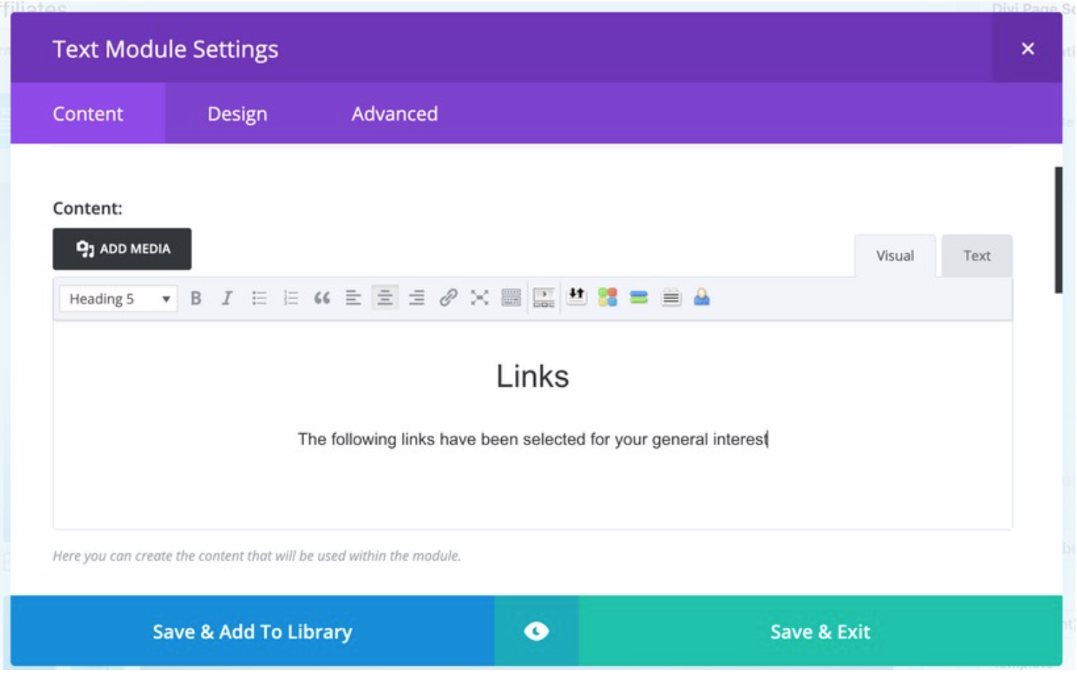The width and height of the screenshot is (1077, 673).
Task: Toggle bold formatting in the editor
Action: click(x=196, y=298)
